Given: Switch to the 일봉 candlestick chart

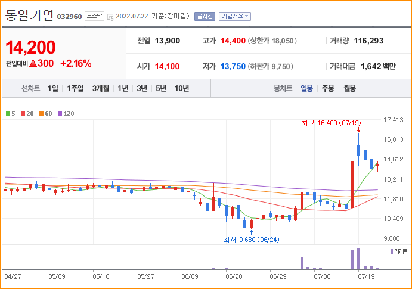Looking at the screenshot, I should pos(306,88).
